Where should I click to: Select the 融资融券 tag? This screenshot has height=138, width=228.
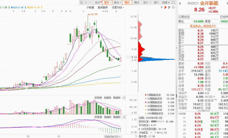[x=103, y=7]
